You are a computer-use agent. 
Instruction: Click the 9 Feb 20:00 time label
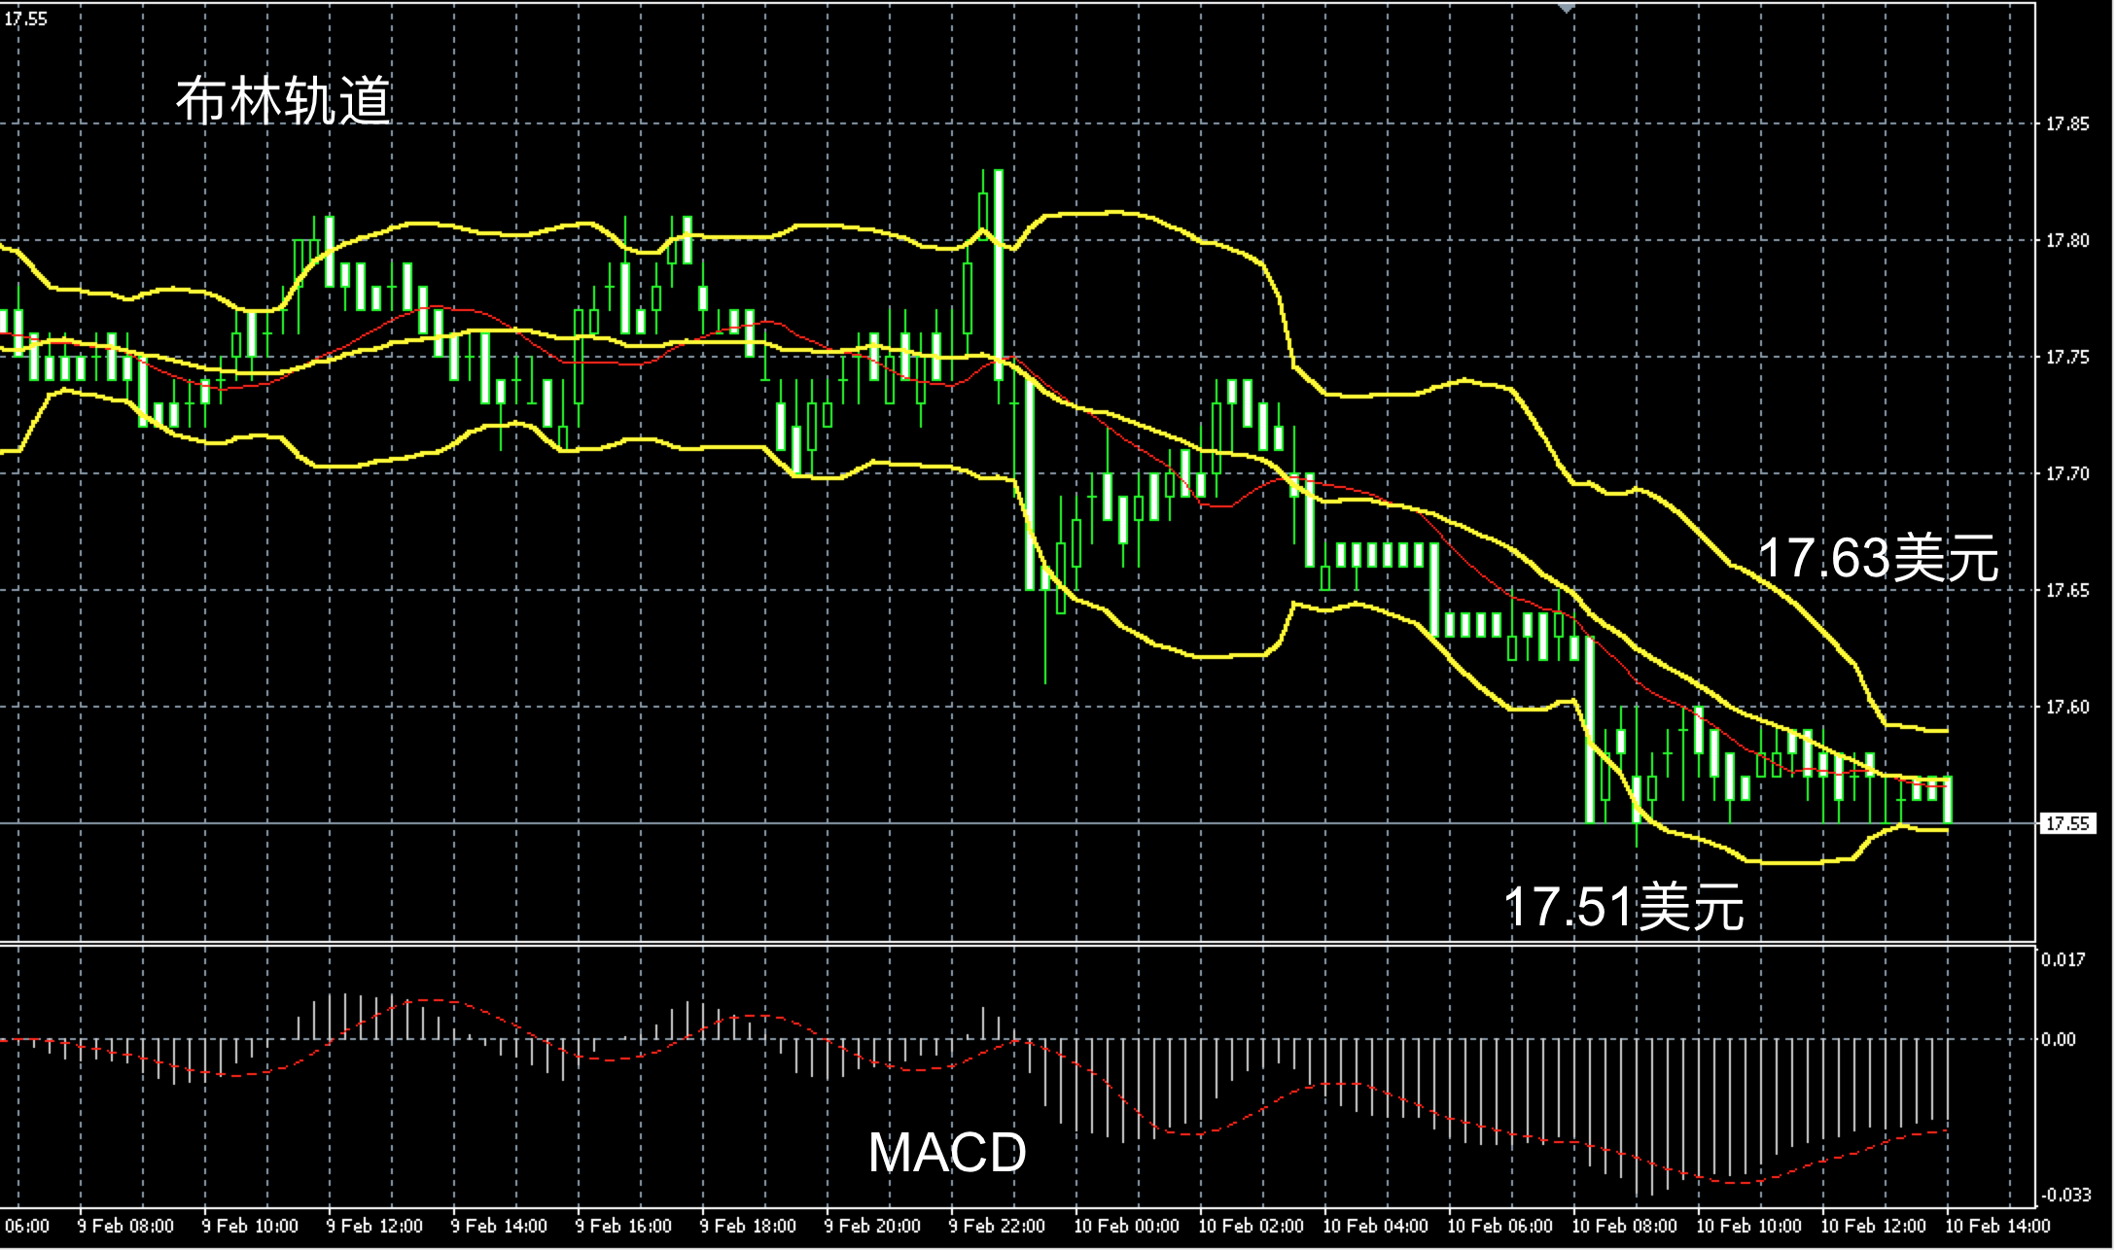coord(872,1227)
